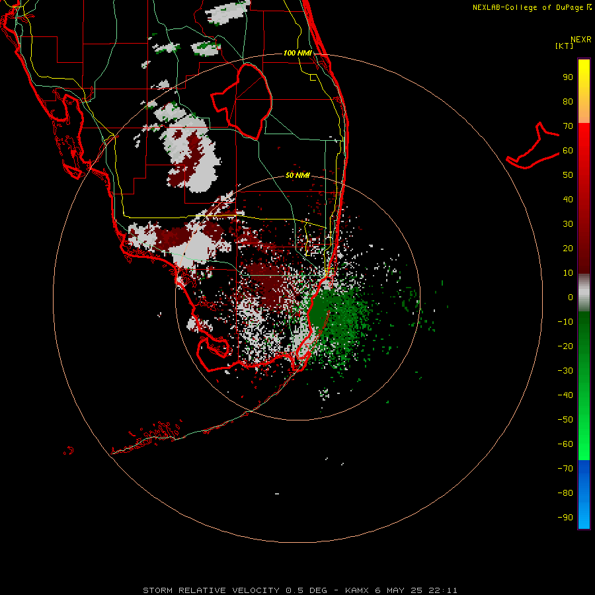Click the bright red 60 to 70 color bar segment

point(584,137)
